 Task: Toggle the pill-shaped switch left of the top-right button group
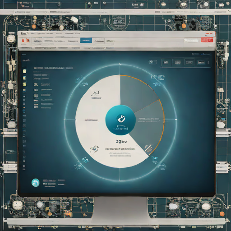pos(152,62)
